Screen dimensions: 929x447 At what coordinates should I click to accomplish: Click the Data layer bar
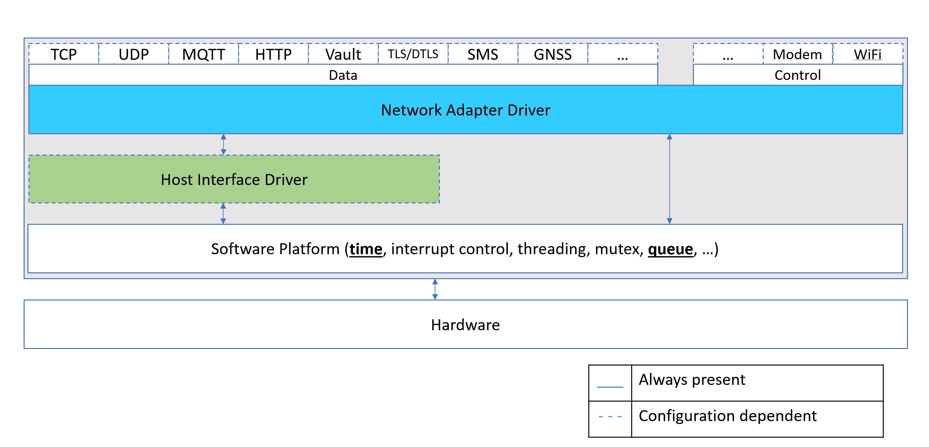pos(343,75)
